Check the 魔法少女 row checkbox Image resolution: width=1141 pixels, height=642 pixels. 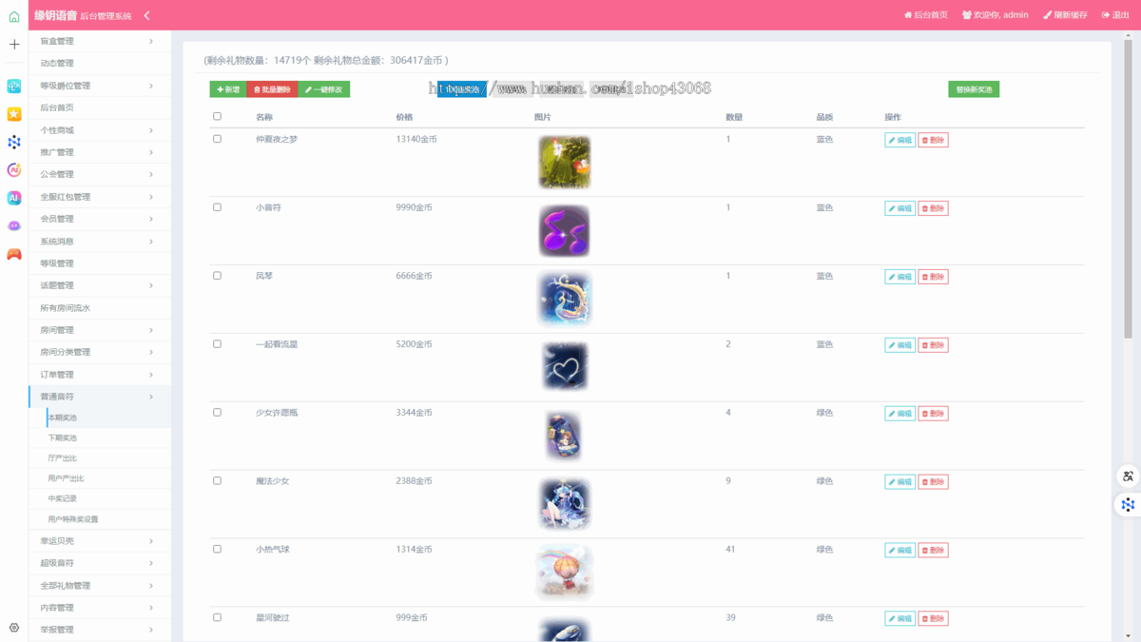217,481
